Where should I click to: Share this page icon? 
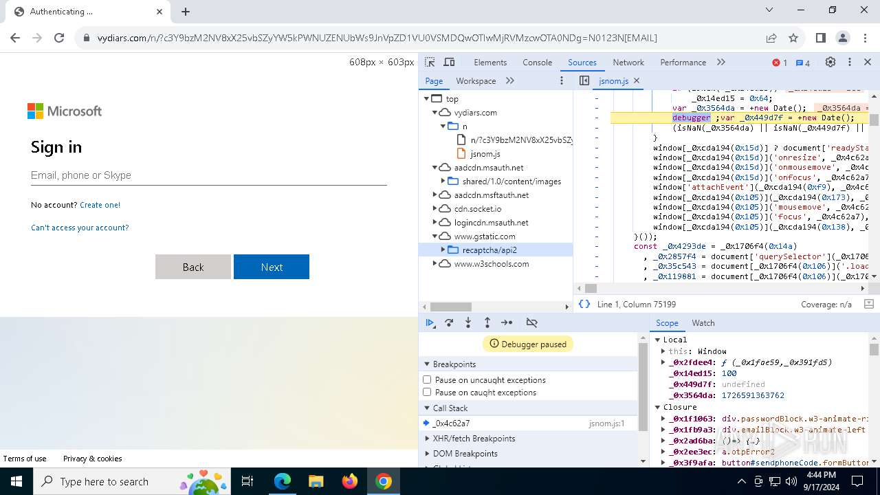771,38
